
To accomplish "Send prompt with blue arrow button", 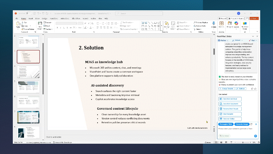I will [x=255, y=136].
